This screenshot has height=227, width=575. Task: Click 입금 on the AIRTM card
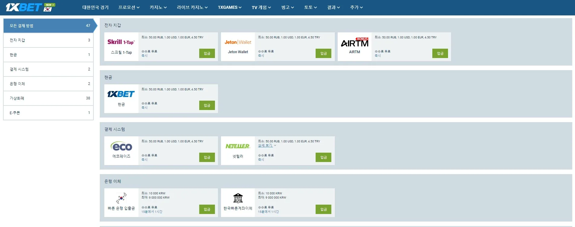pyautogui.click(x=440, y=54)
